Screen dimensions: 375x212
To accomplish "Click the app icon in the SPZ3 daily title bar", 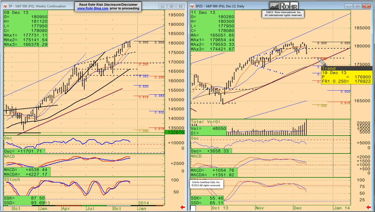I will click(192, 6).
